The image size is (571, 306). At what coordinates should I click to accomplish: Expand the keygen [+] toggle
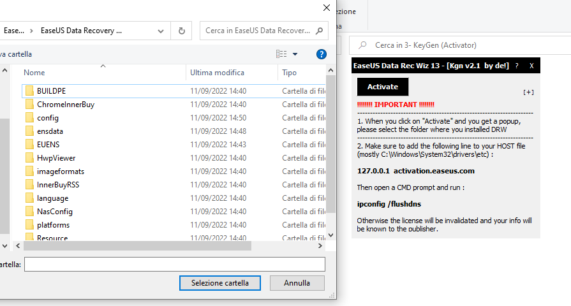[528, 92]
